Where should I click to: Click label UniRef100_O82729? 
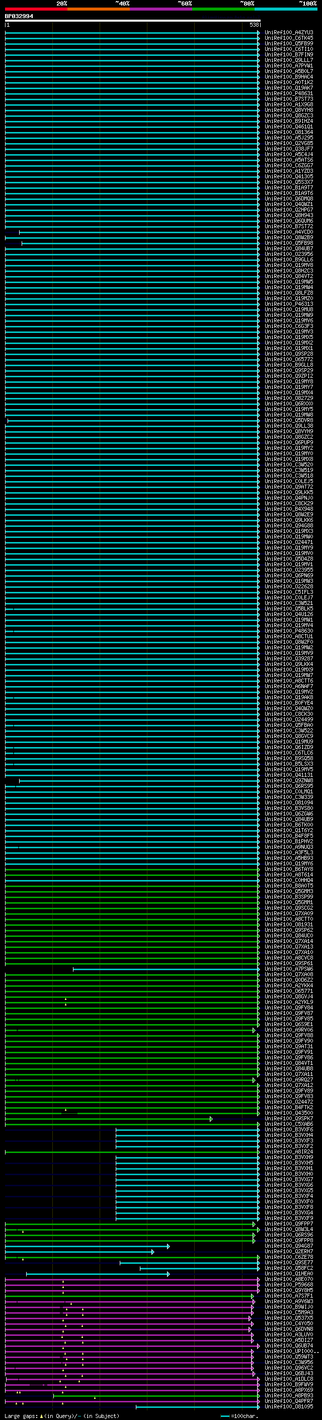289,398
